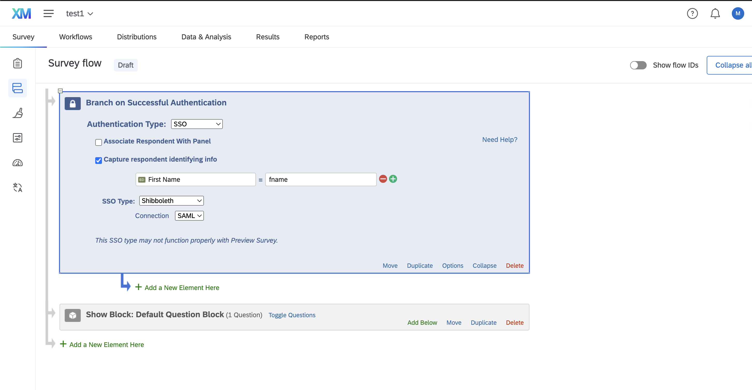
Task: Open the Authentication Type dropdown
Action: tap(196, 124)
